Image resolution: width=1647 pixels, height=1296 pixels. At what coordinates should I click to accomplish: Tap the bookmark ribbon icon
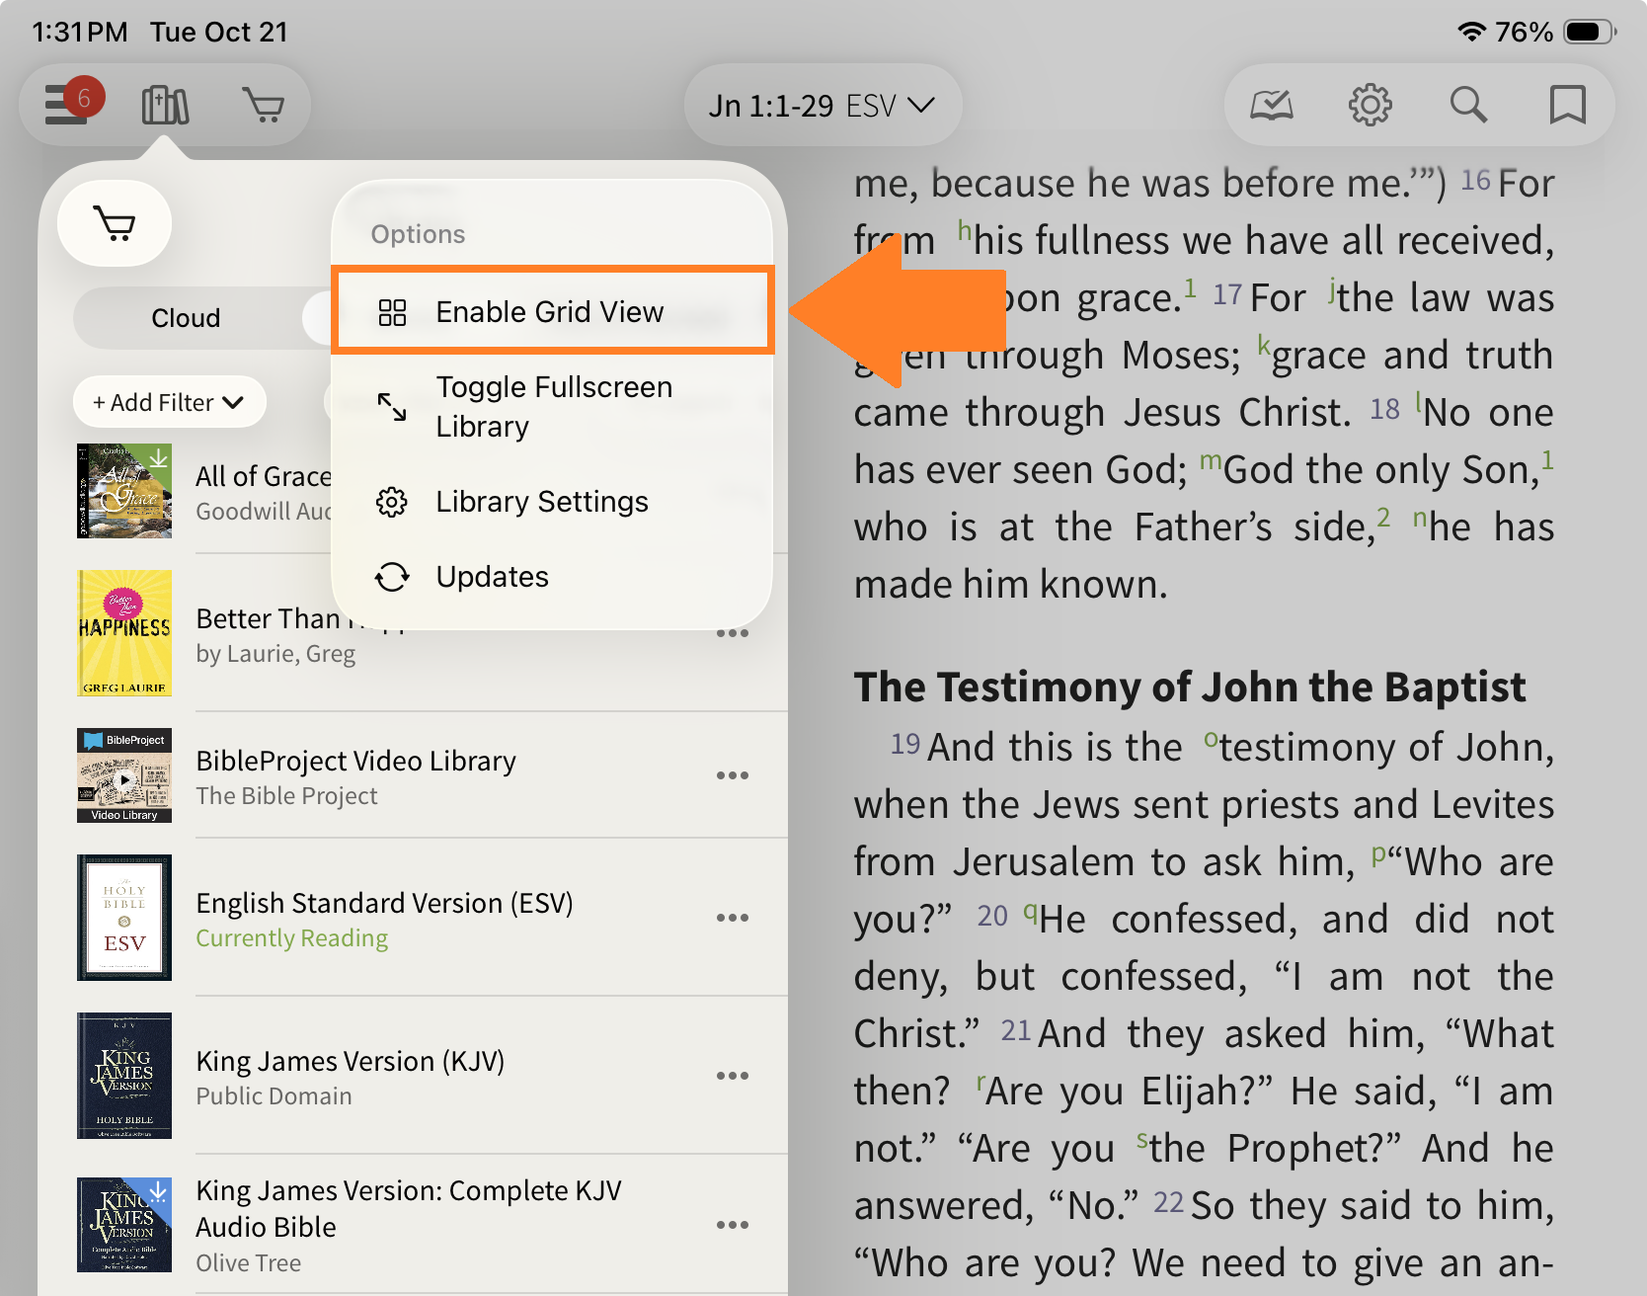pyautogui.click(x=1567, y=105)
